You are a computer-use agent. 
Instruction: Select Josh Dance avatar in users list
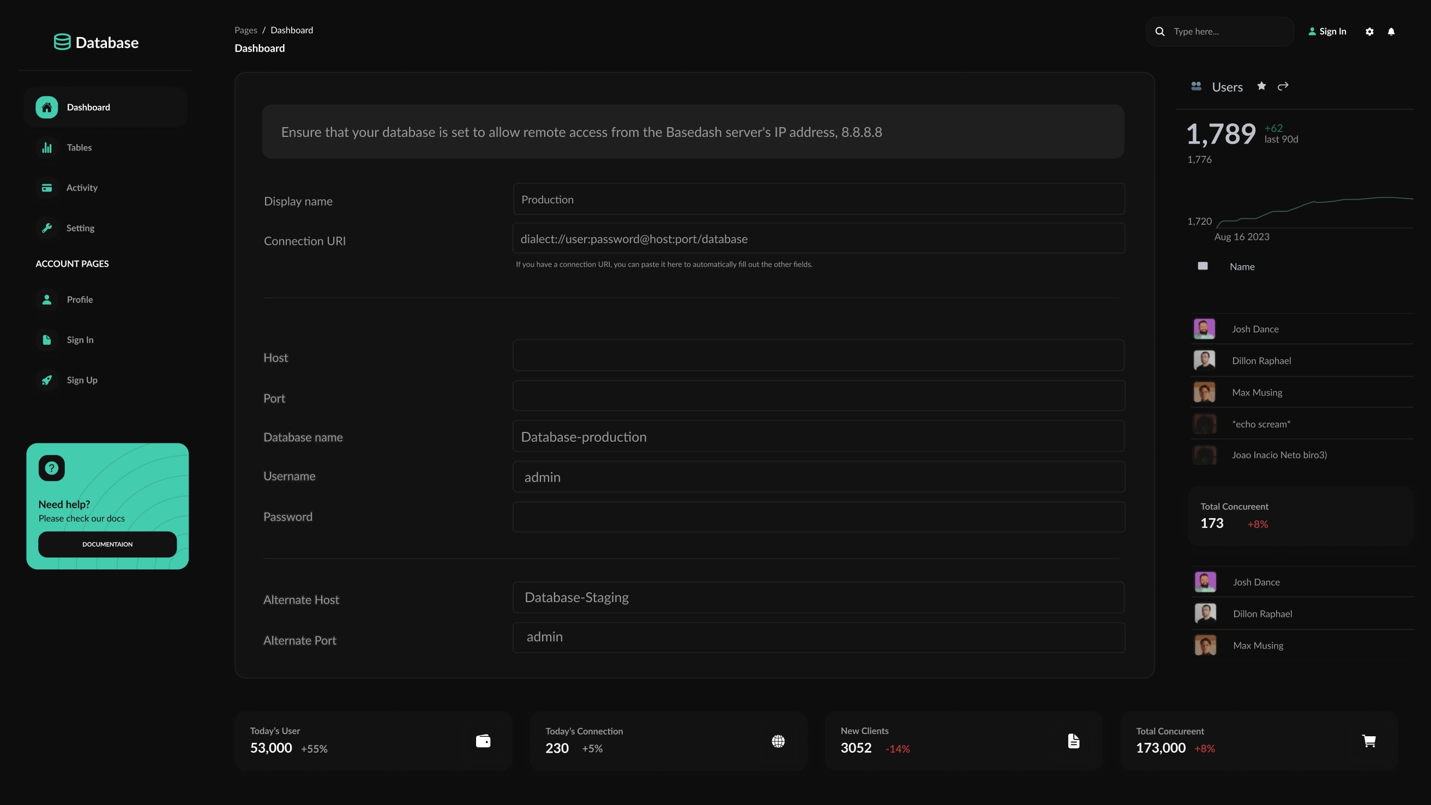[1204, 329]
